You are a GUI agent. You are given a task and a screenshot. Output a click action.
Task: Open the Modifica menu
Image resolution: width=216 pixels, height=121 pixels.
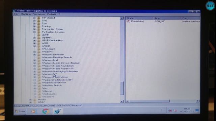26,14
